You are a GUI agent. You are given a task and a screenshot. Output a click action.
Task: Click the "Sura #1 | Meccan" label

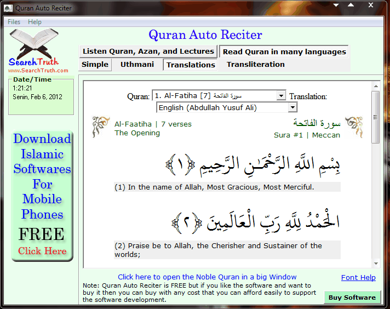coord(307,135)
